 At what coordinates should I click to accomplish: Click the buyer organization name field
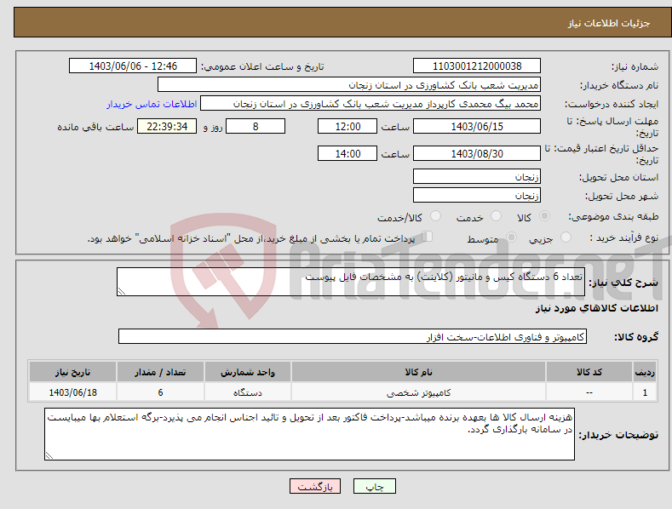click(x=349, y=84)
